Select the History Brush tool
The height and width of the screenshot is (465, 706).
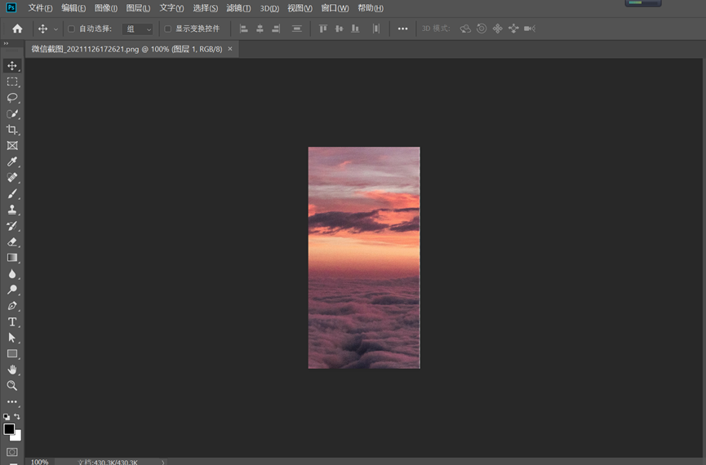pos(12,225)
